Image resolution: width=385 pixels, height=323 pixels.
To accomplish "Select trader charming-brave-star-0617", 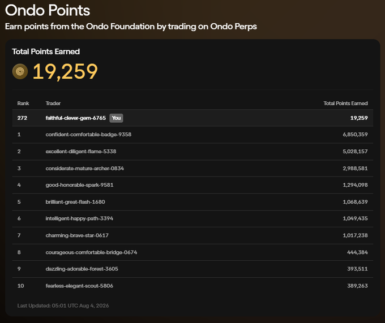I will point(77,235).
